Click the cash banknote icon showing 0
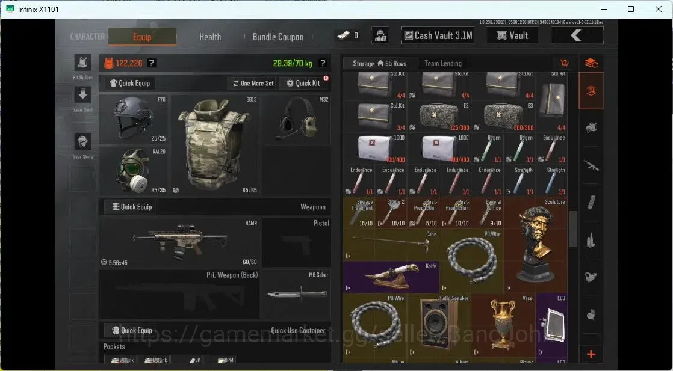 343,35
